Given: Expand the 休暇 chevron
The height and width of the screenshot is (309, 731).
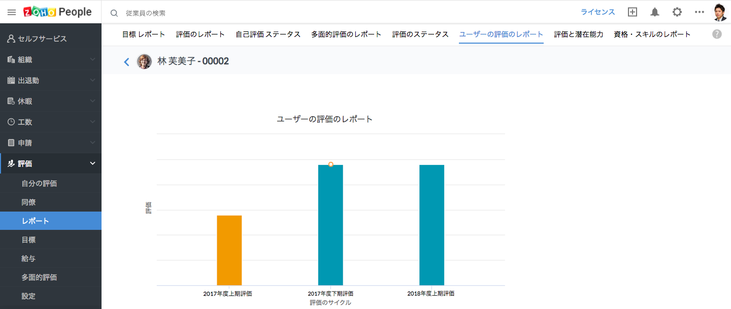Looking at the screenshot, I should [92, 101].
